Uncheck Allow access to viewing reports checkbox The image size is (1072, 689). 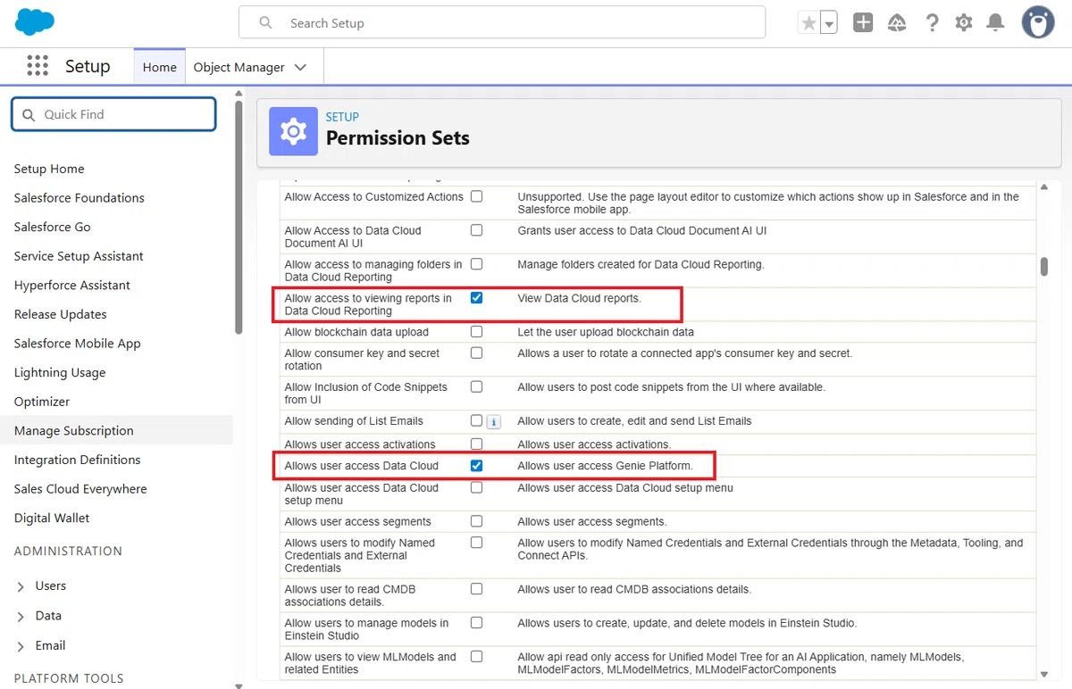(477, 298)
